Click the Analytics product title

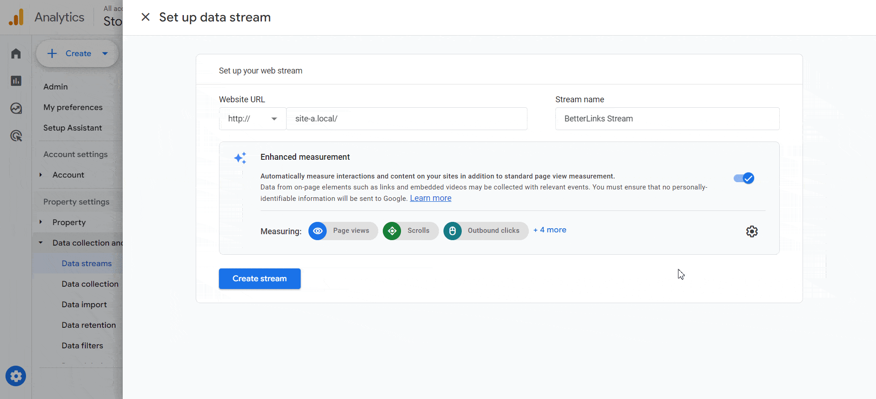[x=59, y=17]
